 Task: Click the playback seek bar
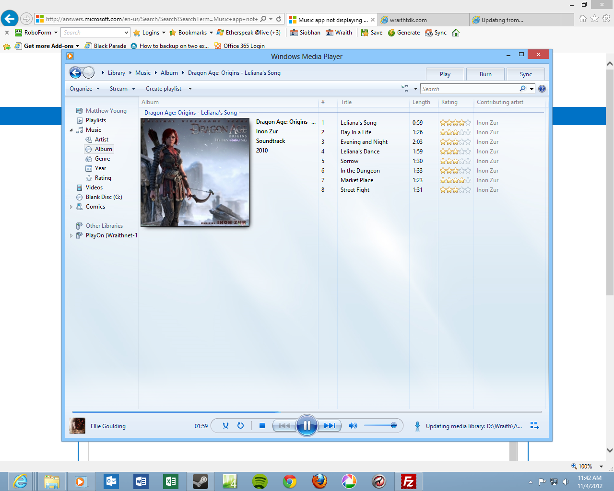(x=307, y=411)
